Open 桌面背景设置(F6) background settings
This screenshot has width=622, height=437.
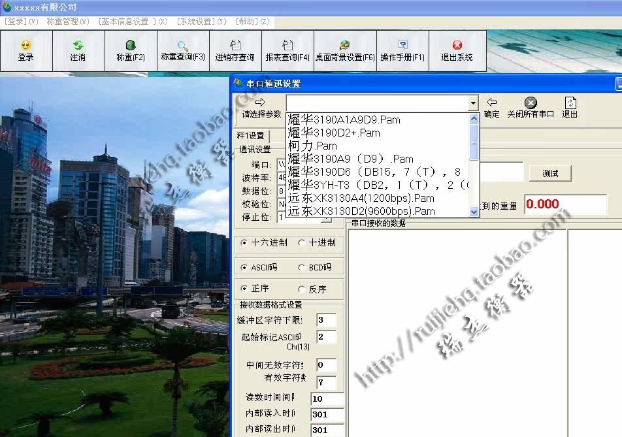click(x=345, y=50)
